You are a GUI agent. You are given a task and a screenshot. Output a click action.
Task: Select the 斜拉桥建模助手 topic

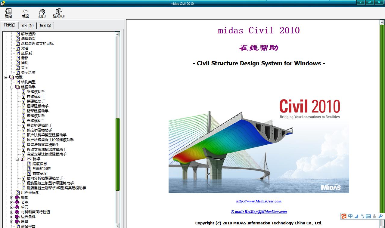click(39, 130)
